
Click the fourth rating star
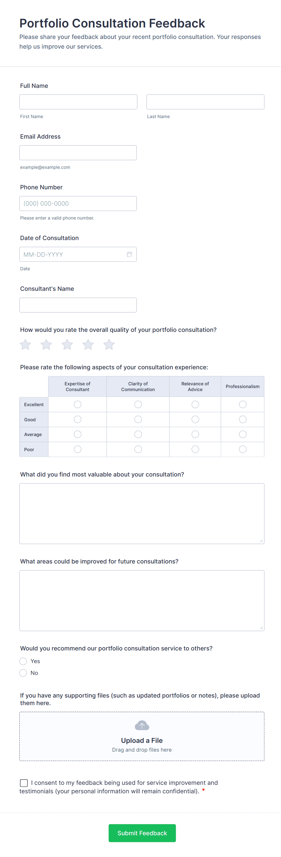pos(88,345)
